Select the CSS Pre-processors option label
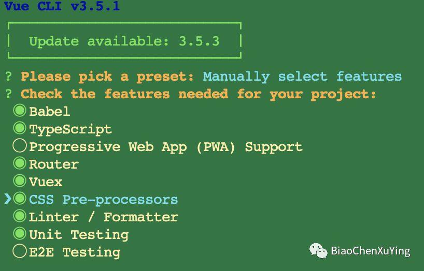Viewport: 424px width, 271px height. pyautogui.click(x=103, y=200)
